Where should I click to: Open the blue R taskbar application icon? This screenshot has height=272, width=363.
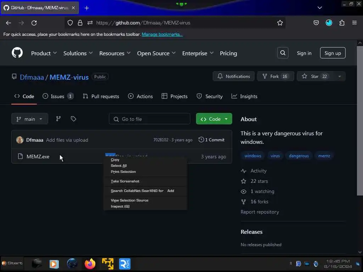pos(125,263)
